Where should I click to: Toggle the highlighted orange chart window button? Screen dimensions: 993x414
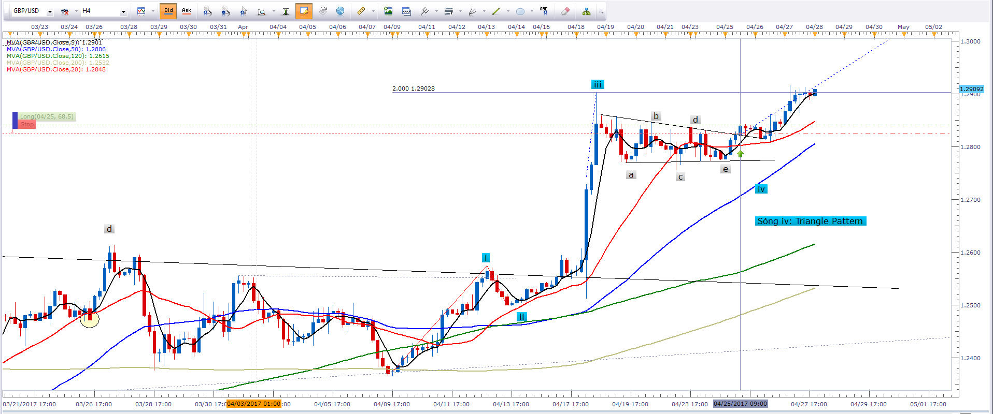(x=304, y=11)
